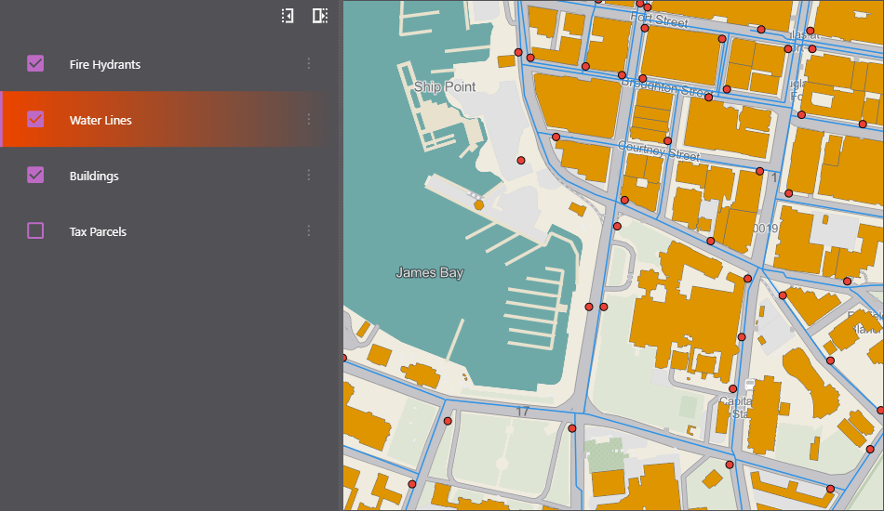
Task: Enable the Tax Parcels layer checkbox
Action: [x=35, y=231]
